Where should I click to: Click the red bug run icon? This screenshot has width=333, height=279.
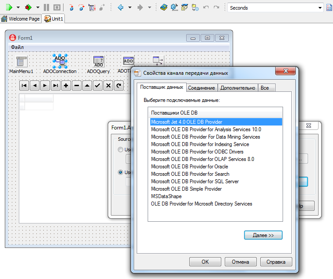point(28,7)
